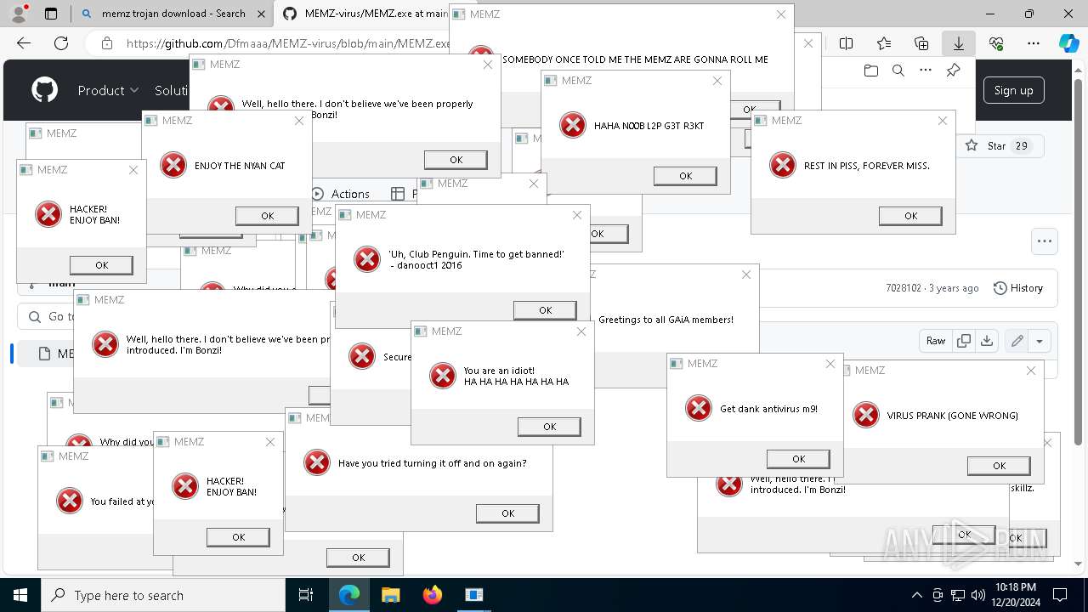
Task: Click OK on Get dank antivirus m9 dialog
Action: pos(798,459)
